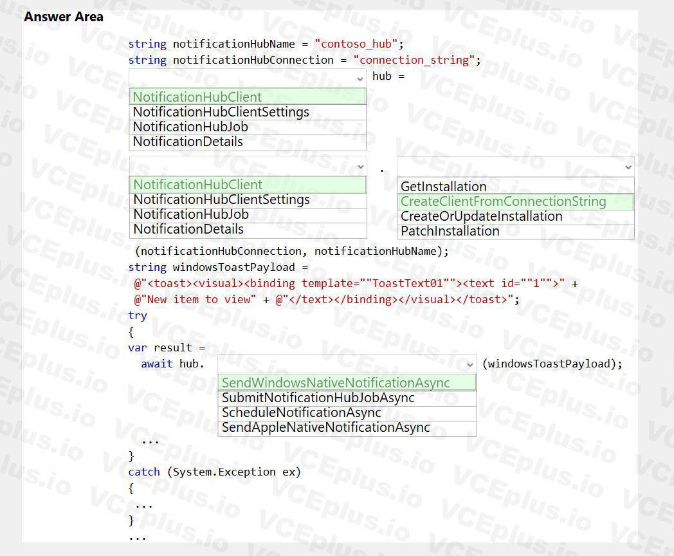The image size is (674, 556).
Task: Open the method dropdown after the dot
Action: click(x=515, y=167)
